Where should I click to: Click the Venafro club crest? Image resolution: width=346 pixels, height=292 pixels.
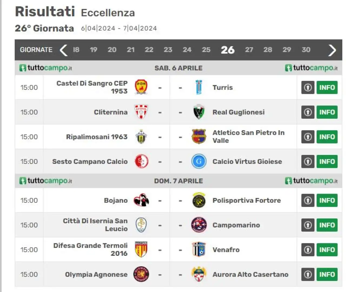199,250
